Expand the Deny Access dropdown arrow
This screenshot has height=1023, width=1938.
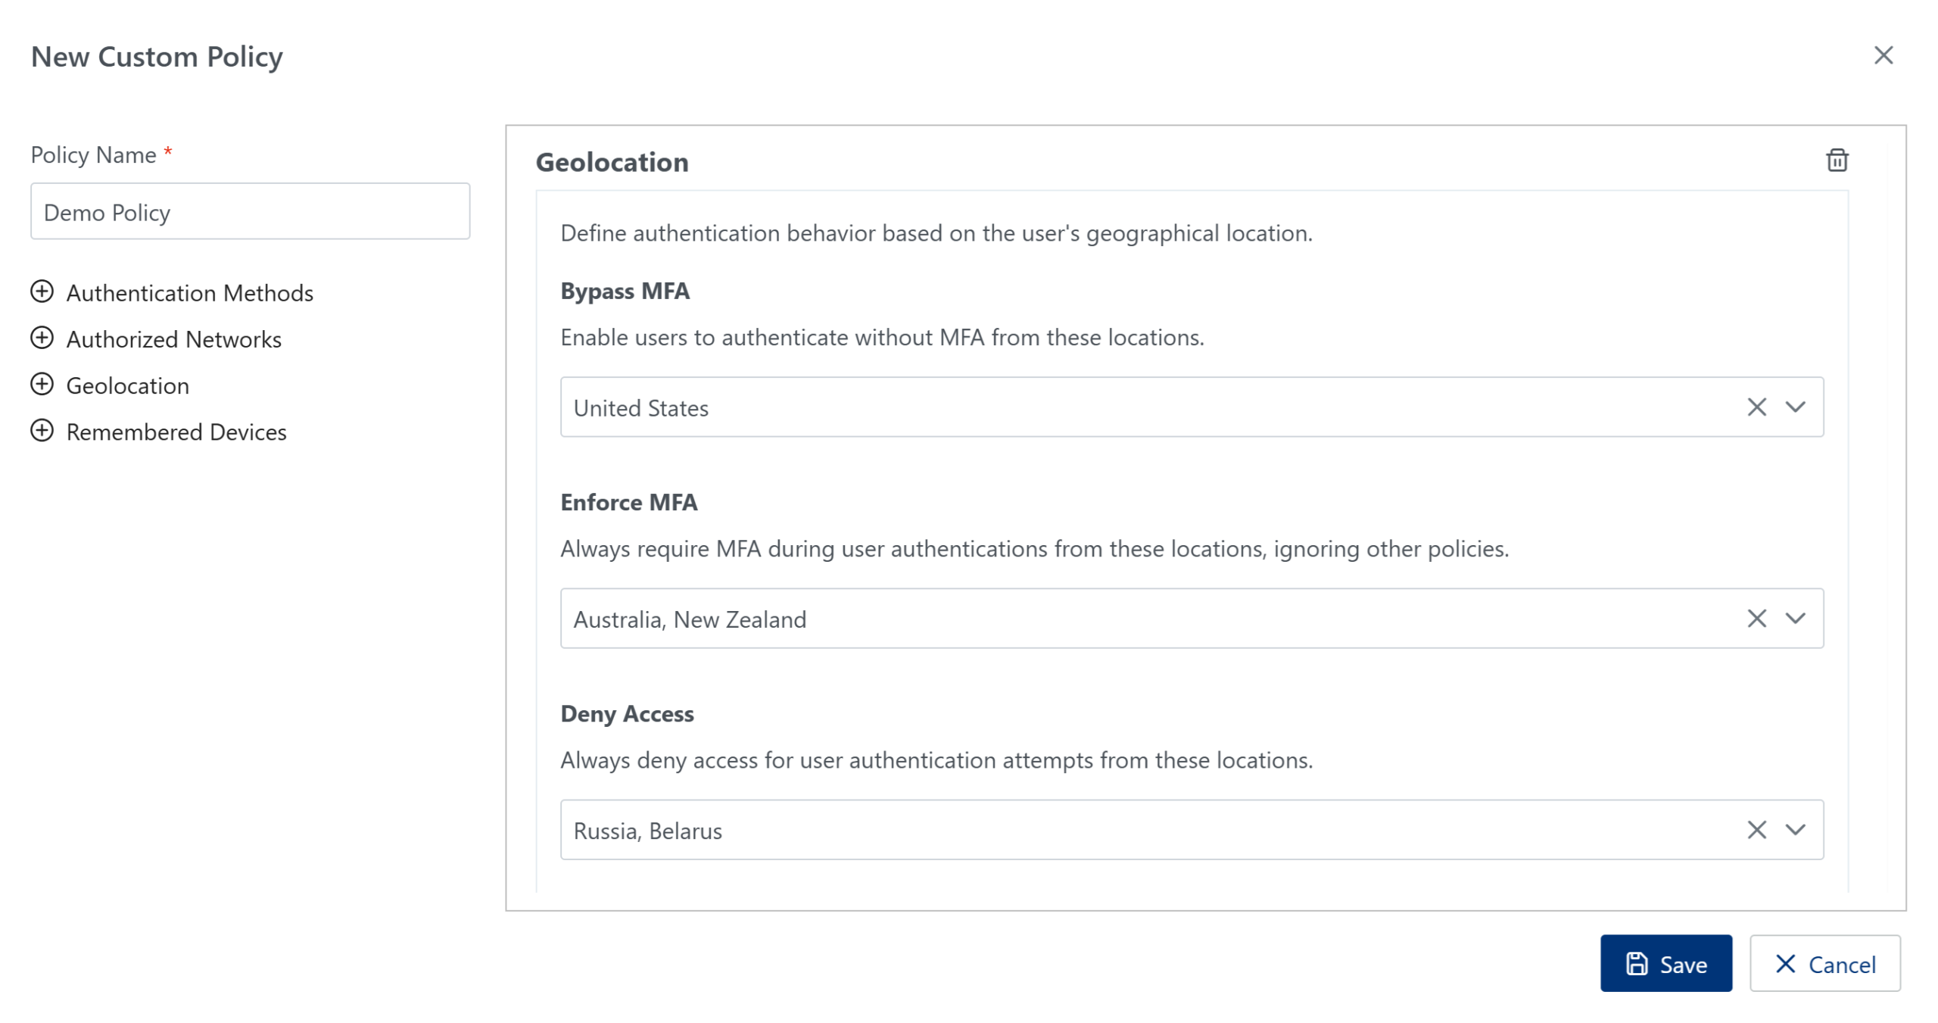[x=1795, y=830]
